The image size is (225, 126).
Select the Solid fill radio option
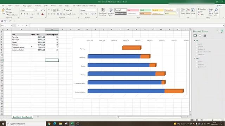197,47
